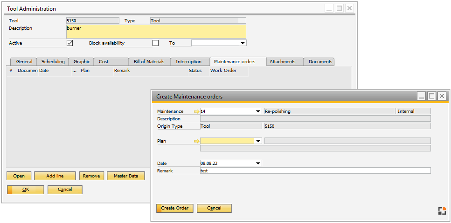
Task: Open the Bill of Materials tab
Action: (149, 62)
